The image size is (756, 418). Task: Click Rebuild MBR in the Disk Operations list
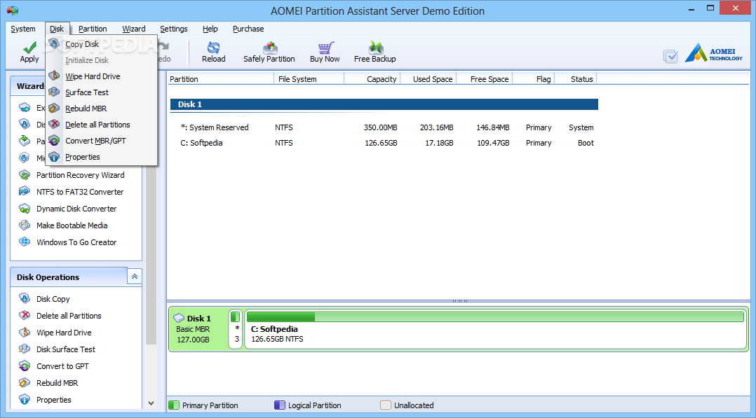pyautogui.click(x=58, y=383)
